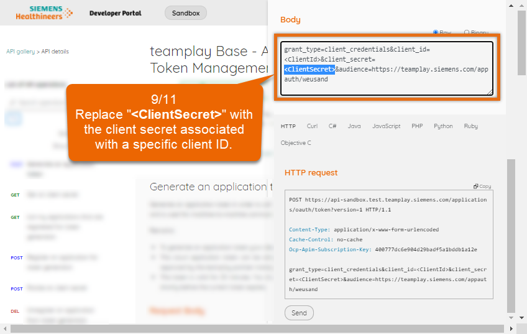Select the PHP code tab
Image resolution: width=527 pixels, height=334 pixels.
click(x=417, y=126)
